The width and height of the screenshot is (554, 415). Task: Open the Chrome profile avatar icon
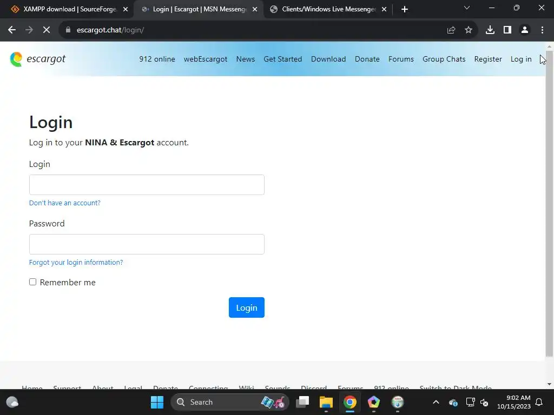pos(525,30)
